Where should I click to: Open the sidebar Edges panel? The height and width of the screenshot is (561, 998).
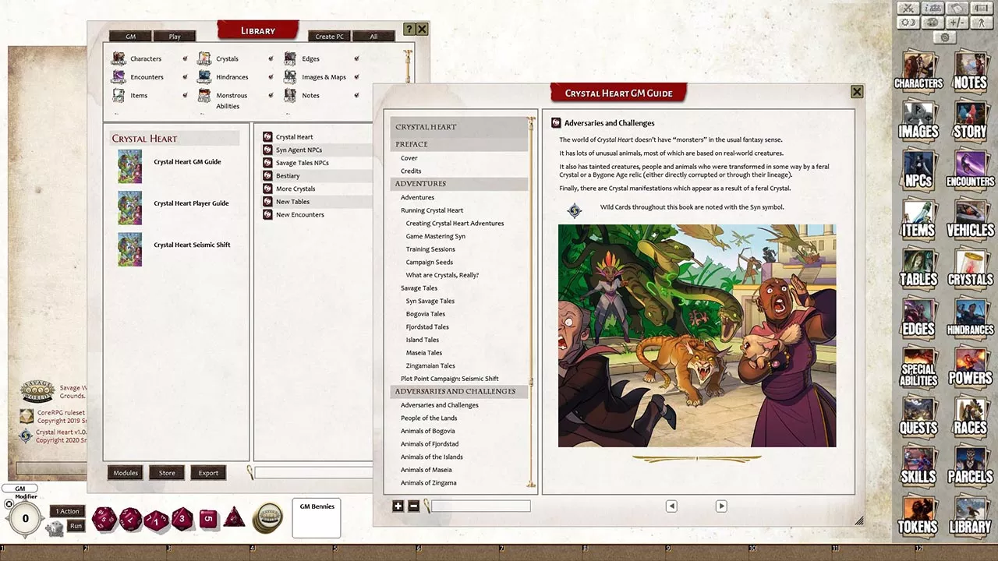pos(918,317)
